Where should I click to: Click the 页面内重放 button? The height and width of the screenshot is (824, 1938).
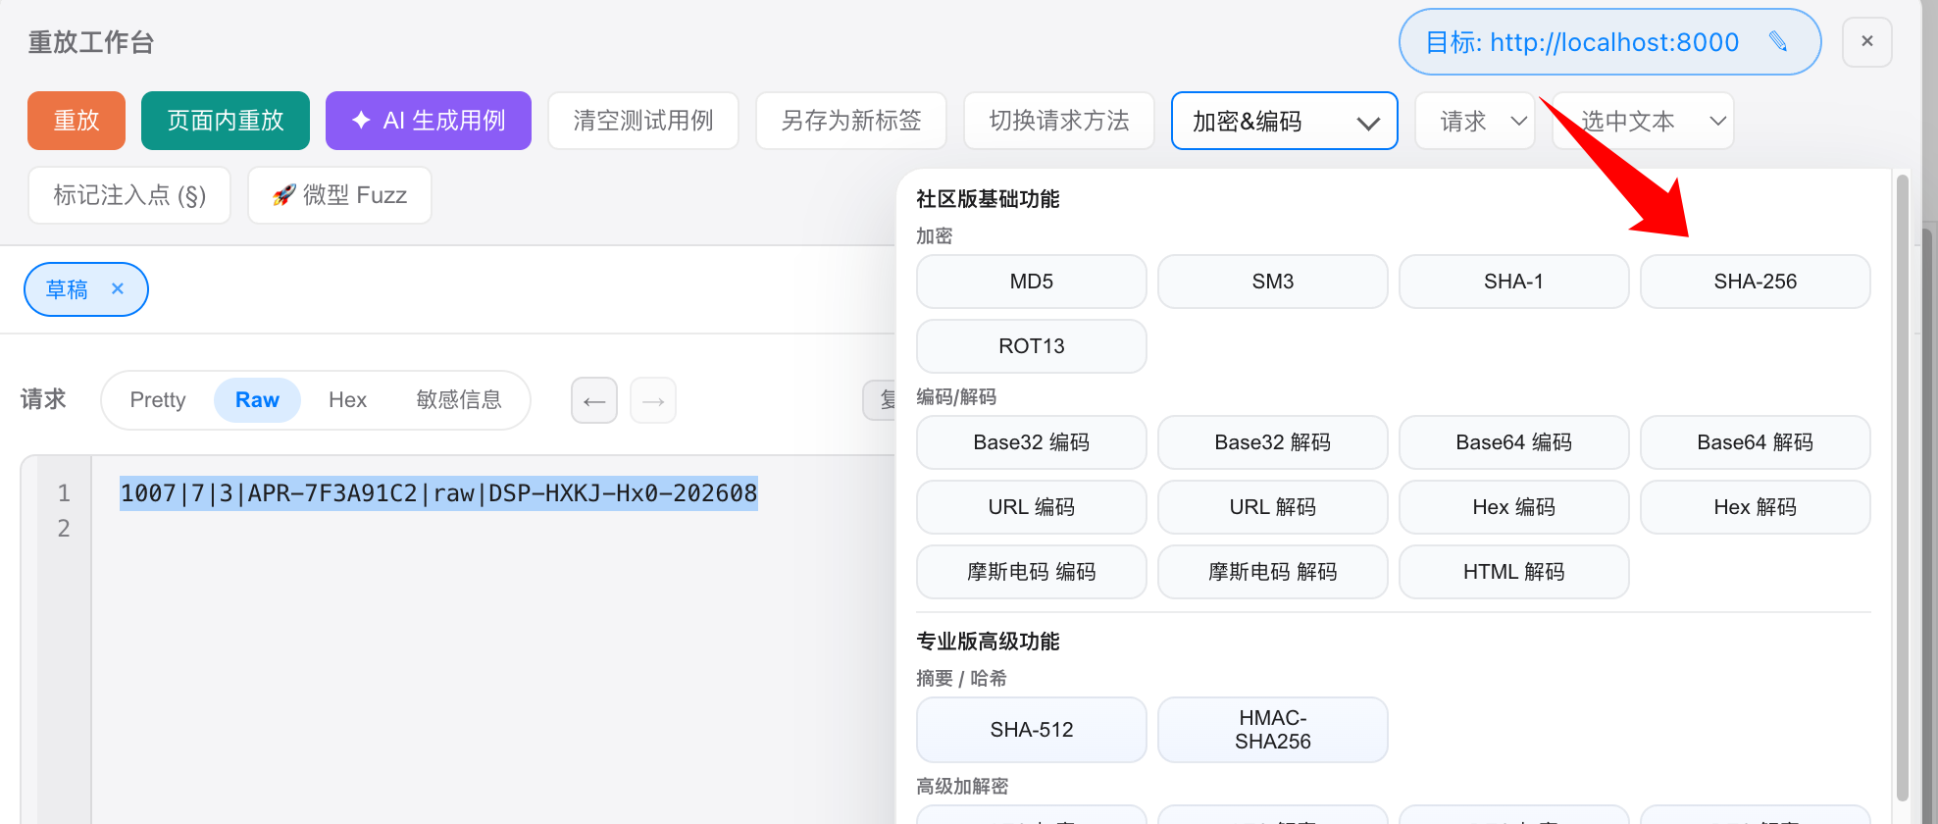click(226, 121)
